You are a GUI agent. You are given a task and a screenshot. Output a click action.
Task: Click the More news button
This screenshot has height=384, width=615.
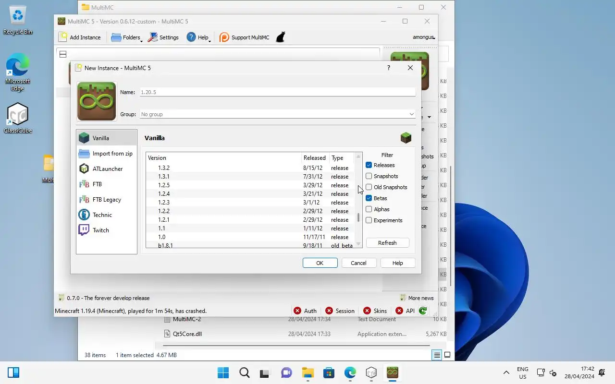[417, 298]
